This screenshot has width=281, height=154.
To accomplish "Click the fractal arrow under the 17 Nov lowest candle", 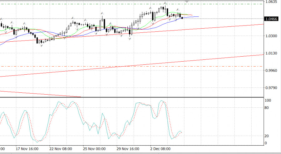I will pyautogui.click(x=41, y=46).
